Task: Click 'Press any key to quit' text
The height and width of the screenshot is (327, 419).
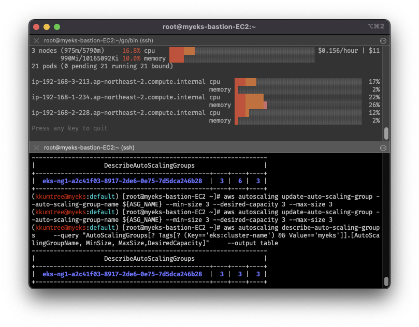Action: tap(69, 128)
